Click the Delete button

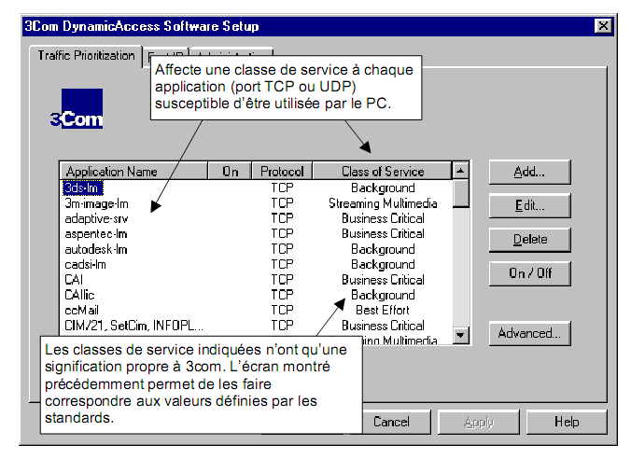529,240
